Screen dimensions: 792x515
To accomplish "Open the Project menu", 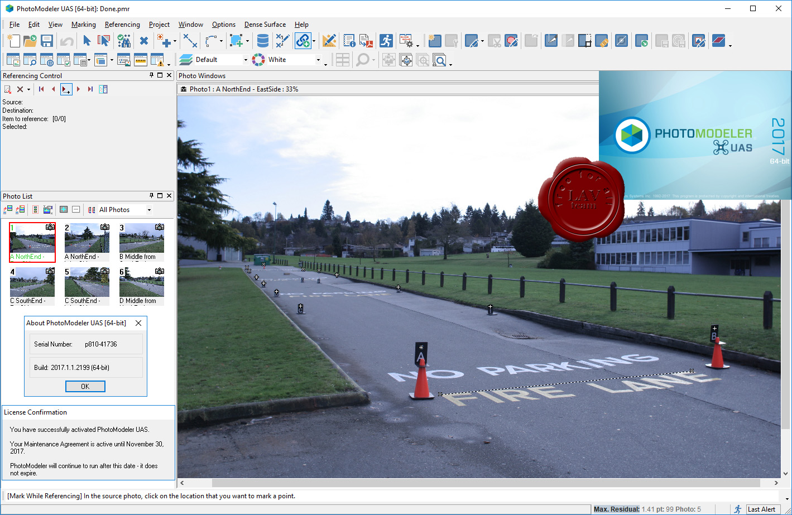I will [159, 25].
